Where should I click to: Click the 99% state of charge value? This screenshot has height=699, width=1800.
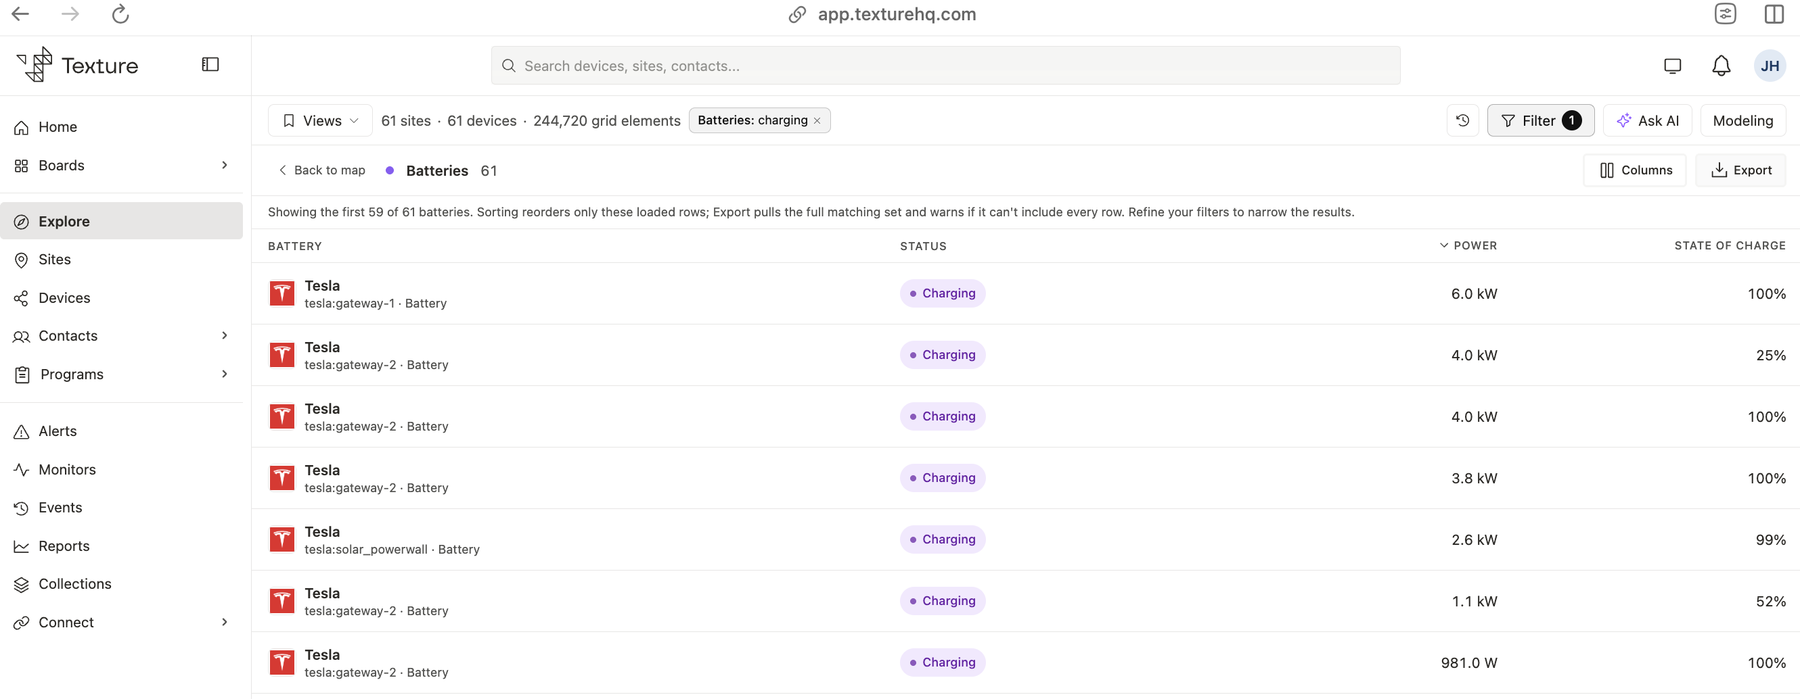tap(1771, 539)
